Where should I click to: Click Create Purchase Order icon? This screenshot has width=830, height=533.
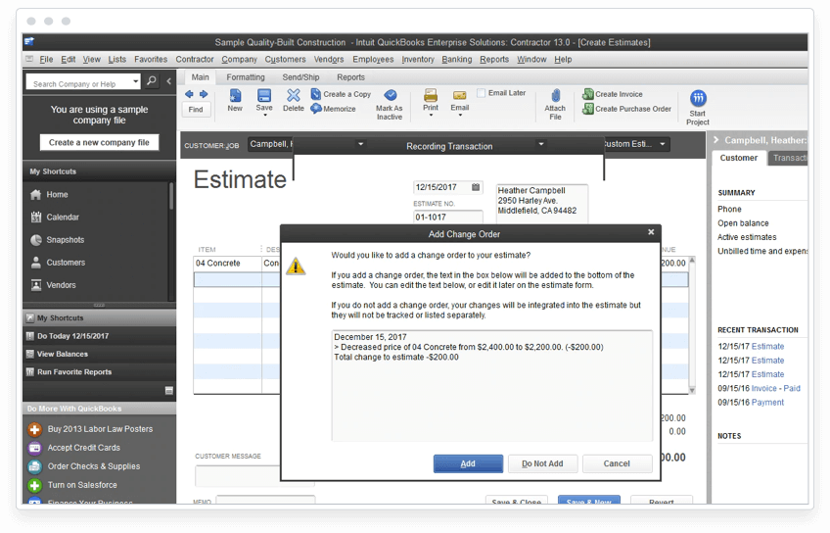pos(587,109)
